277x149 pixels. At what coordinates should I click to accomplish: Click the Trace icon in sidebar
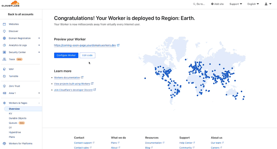pyautogui.click(x=4, y=59)
